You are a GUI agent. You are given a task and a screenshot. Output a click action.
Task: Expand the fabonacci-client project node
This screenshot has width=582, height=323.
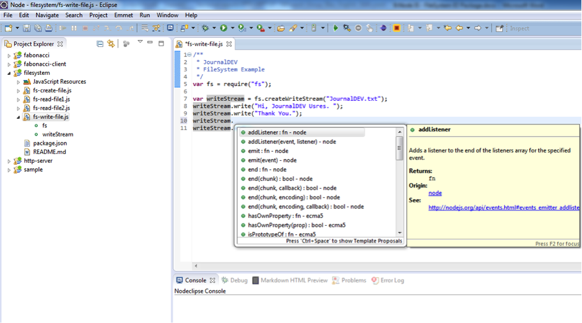pyautogui.click(x=9, y=64)
